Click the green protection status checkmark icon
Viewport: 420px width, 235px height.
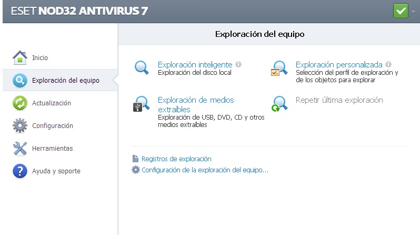click(401, 11)
